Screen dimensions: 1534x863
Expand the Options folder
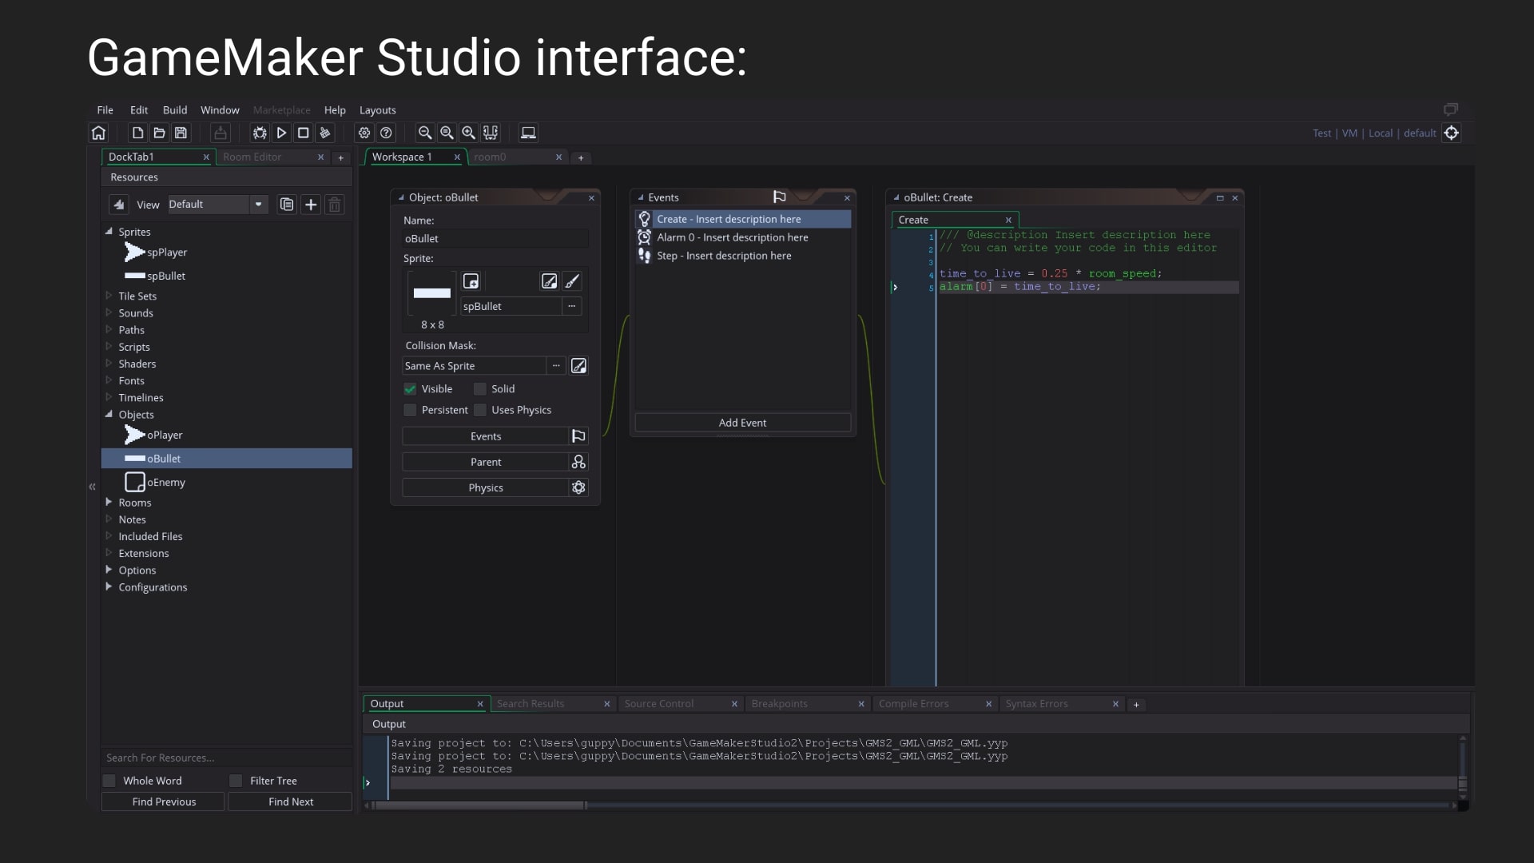coord(109,570)
